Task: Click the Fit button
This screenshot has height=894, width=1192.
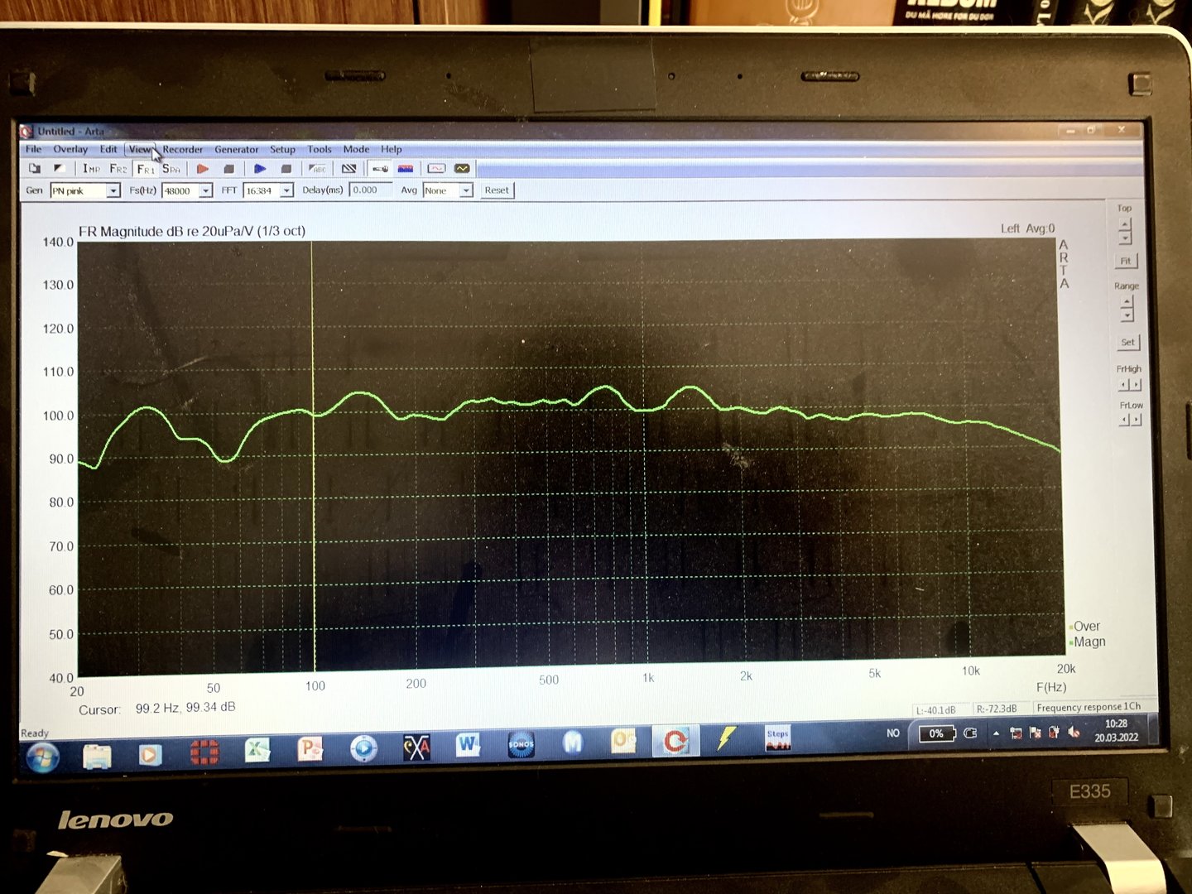Action: point(1126,261)
